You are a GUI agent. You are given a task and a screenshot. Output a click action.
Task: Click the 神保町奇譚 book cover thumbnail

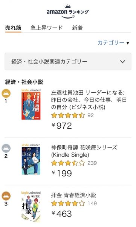31,159
